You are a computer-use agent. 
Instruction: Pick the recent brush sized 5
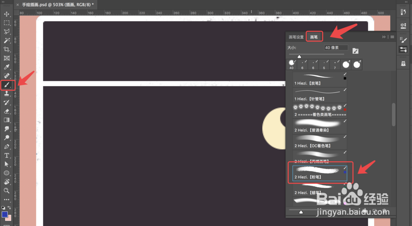click(x=324, y=64)
